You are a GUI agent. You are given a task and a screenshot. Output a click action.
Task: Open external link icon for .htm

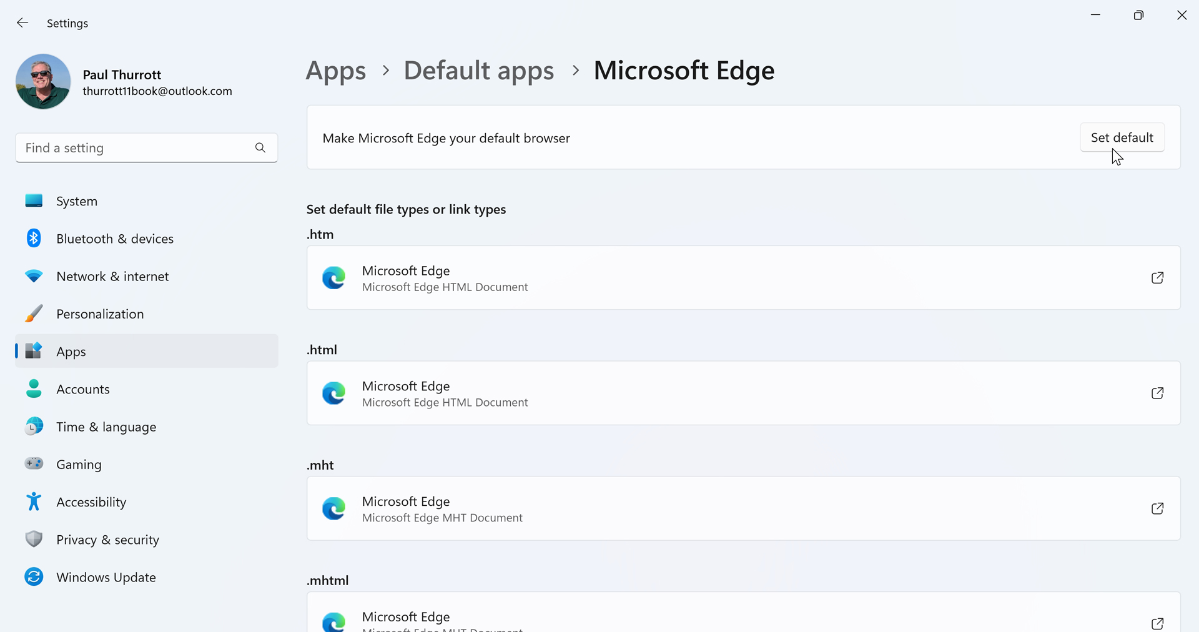click(1157, 278)
